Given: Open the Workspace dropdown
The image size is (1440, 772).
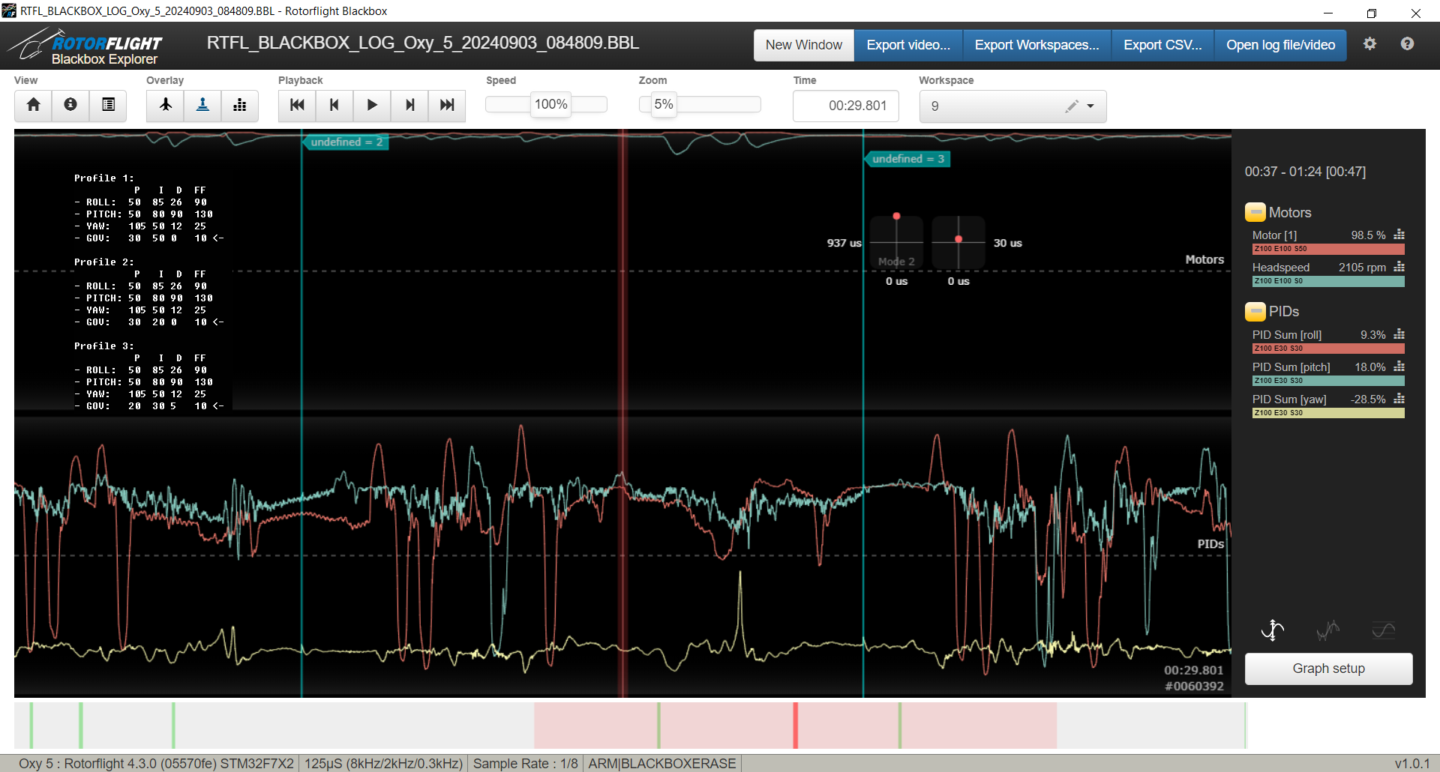Looking at the screenshot, I should point(1090,106).
